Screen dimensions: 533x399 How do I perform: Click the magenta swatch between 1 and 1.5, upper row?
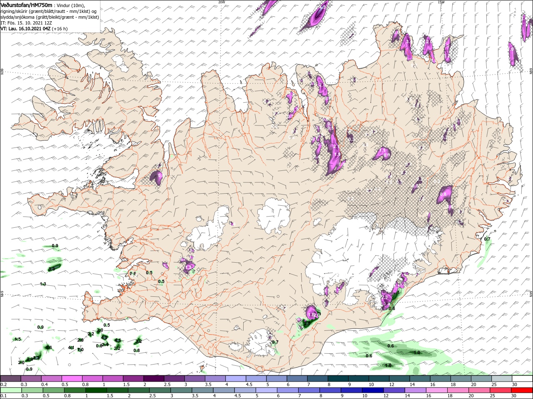click(x=112, y=379)
